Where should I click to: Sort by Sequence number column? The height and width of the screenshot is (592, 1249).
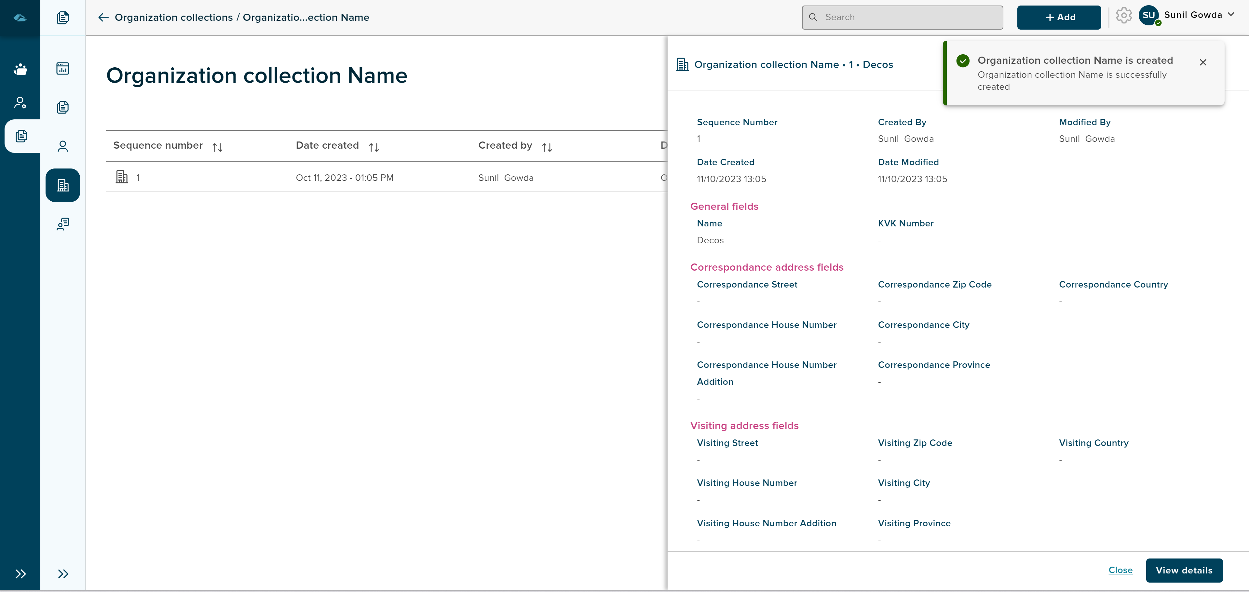tap(217, 147)
